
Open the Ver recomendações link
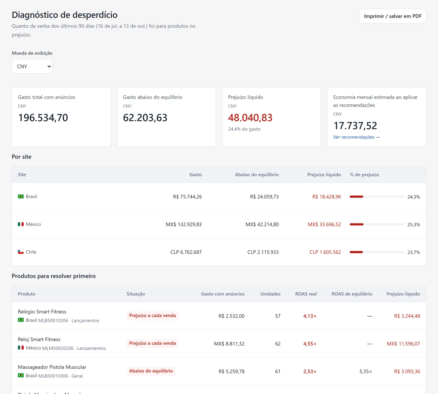click(x=356, y=137)
